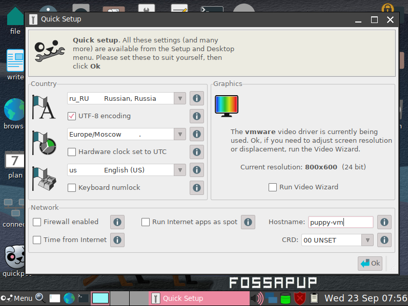The height and width of the screenshot is (306, 408).
Task: Show info about Time from Internet
Action: tap(117, 240)
